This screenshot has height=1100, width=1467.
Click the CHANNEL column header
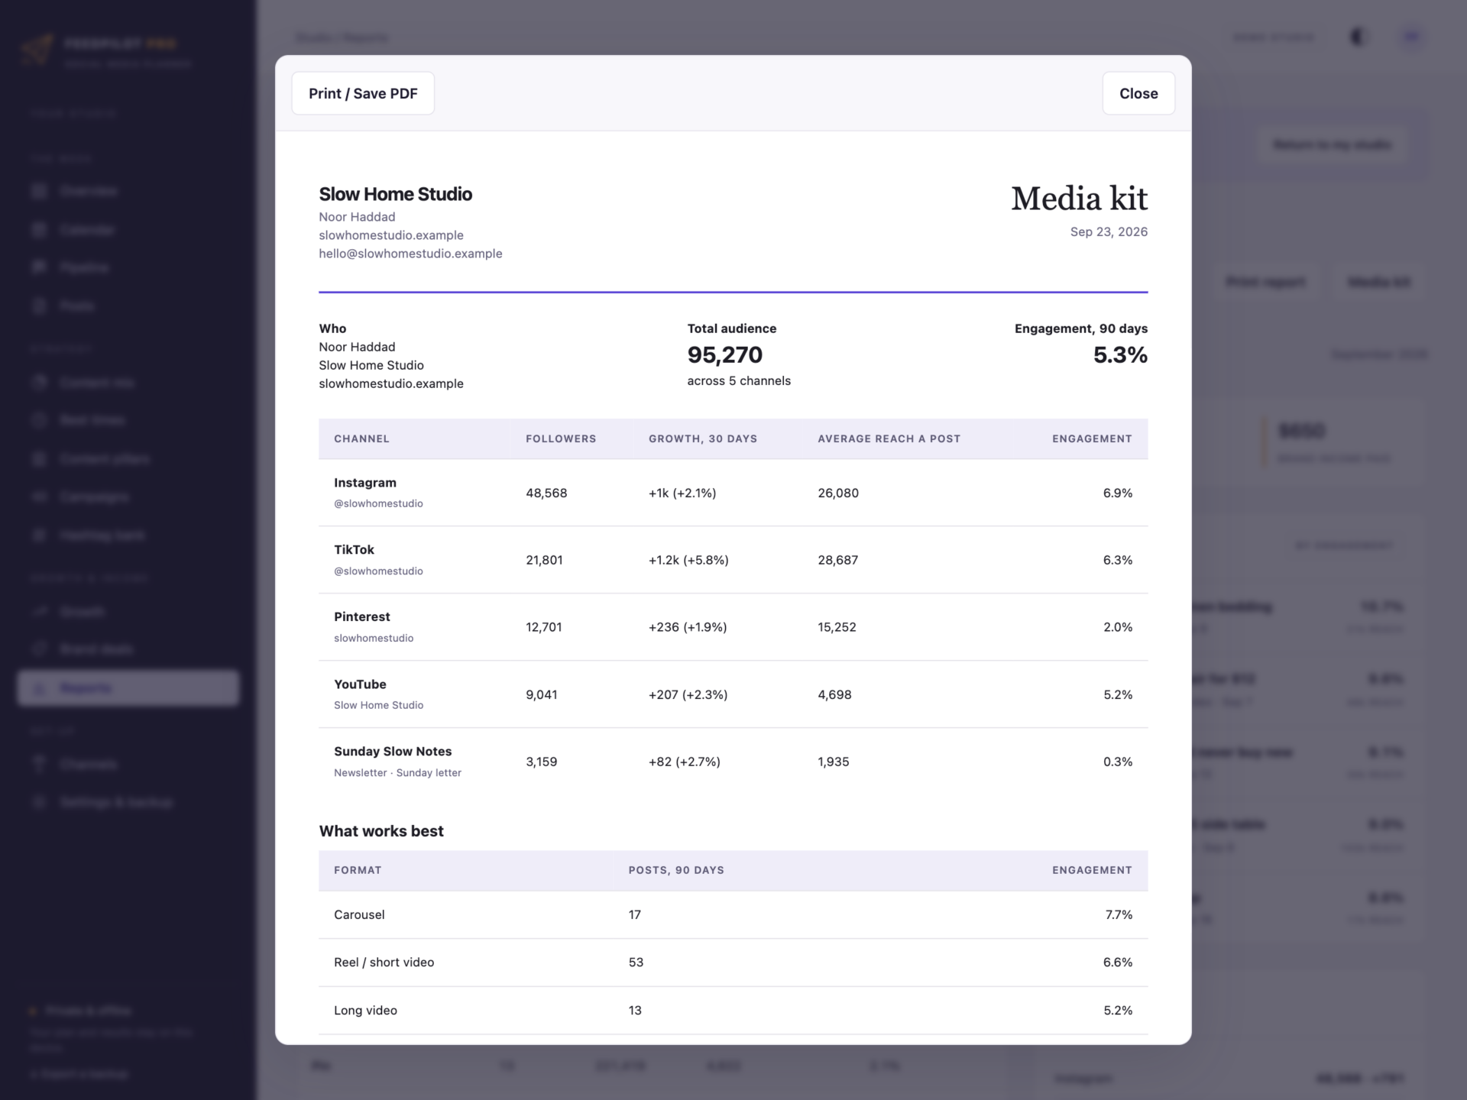click(361, 438)
